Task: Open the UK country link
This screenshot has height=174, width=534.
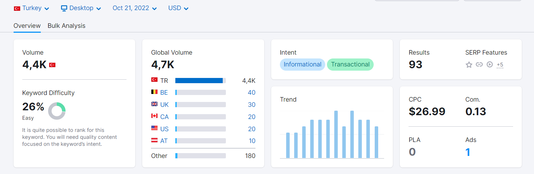Action: coord(165,105)
